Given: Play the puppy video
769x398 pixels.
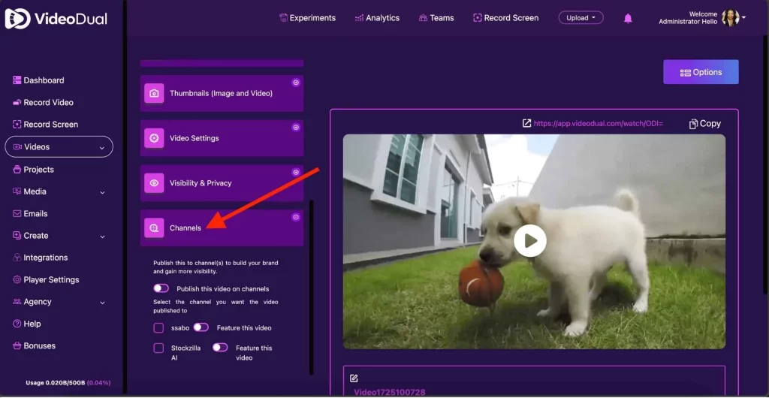Looking at the screenshot, I should tap(530, 241).
